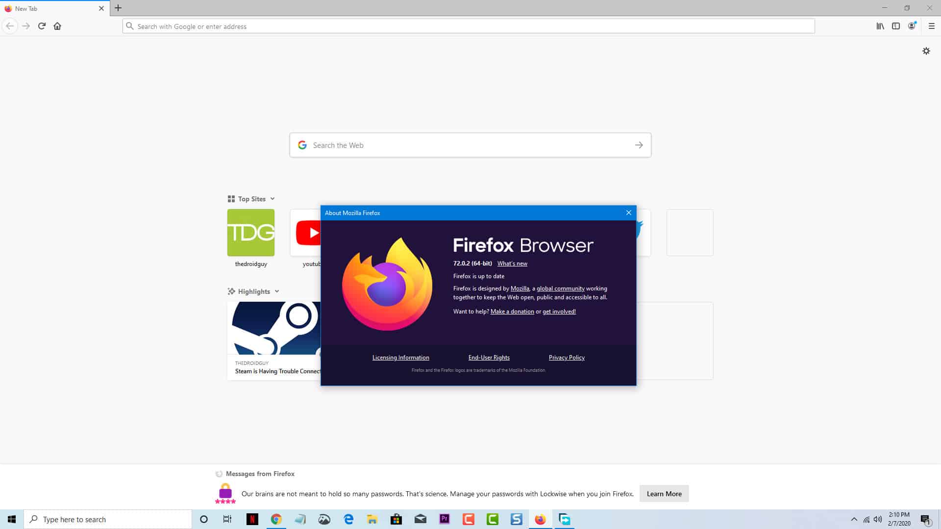Click Privacy Policy in dialog
Image resolution: width=941 pixels, height=529 pixels.
click(566, 357)
